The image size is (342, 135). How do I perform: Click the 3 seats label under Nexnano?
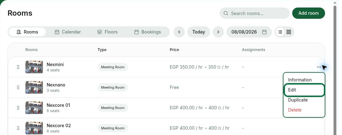tap(53, 91)
